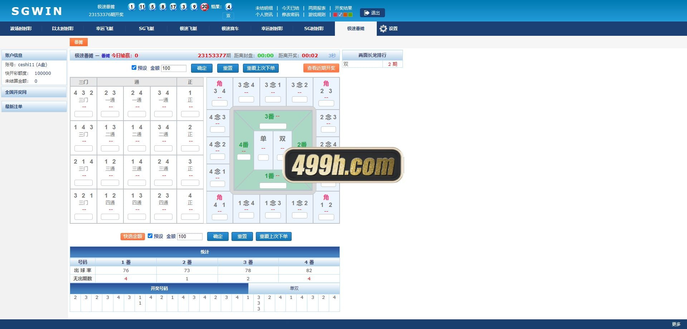Click bet input for 4 3 2 三门
Image resolution: width=687 pixels, height=329 pixels.
(83, 114)
